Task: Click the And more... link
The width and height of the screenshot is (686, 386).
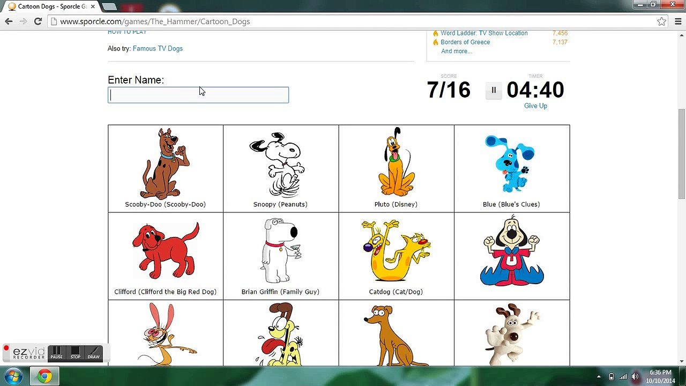Action: click(457, 51)
